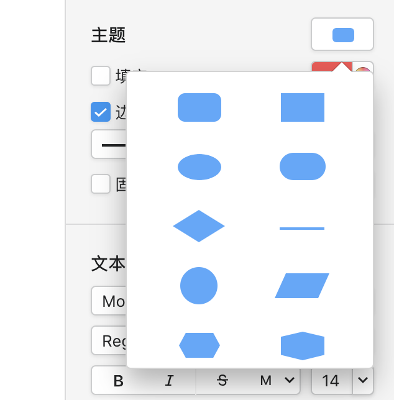Toggle italic text formatting
Image resolution: width=394 pixels, height=400 pixels.
click(169, 380)
